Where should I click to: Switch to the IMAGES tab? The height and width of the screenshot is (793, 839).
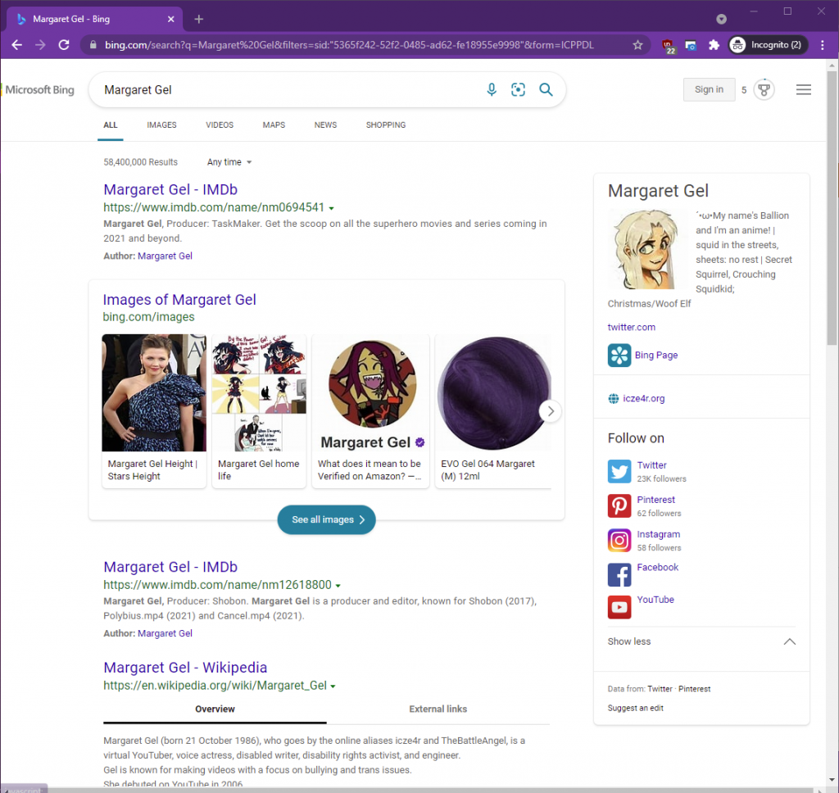pos(161,125)
